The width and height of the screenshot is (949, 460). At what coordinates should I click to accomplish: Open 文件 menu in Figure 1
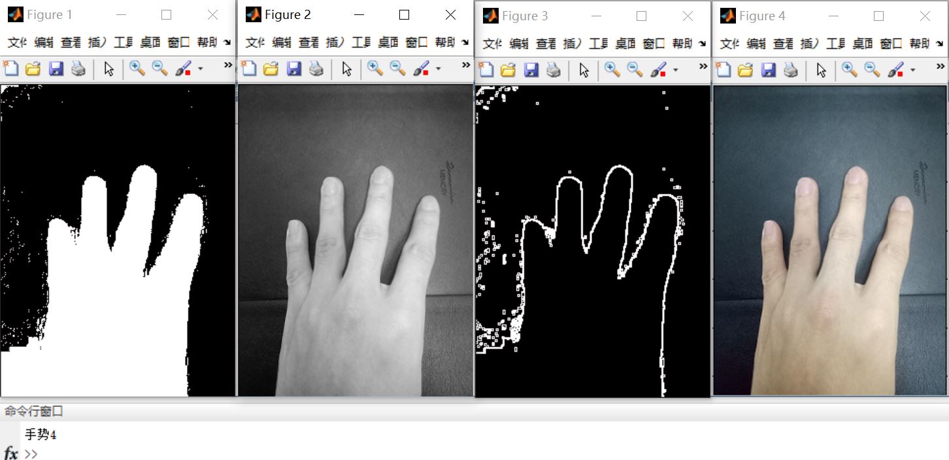[17, 42]
